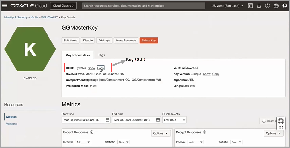Click the Start time input field

click(86, 120)
